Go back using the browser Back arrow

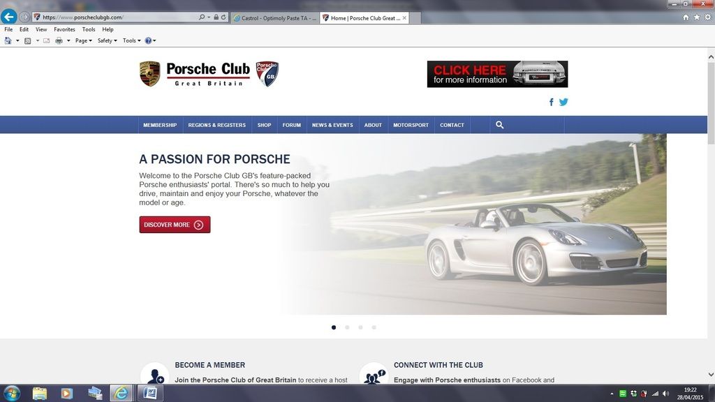(x=8, y=17)
